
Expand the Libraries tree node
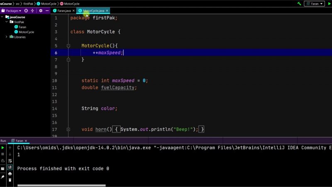point(6,37)
